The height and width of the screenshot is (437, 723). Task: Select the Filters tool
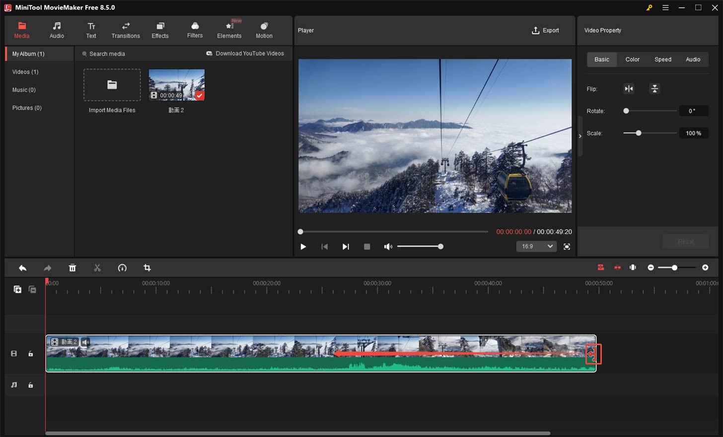point(195,30)
